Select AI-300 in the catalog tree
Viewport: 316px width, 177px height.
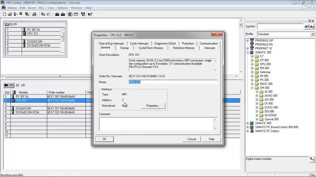pos(268,92)
